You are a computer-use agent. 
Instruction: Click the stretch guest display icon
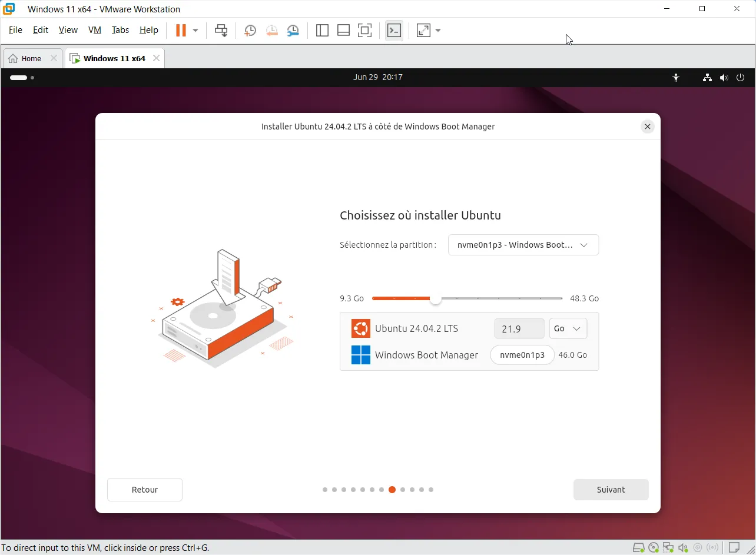(x=423, y=31)
